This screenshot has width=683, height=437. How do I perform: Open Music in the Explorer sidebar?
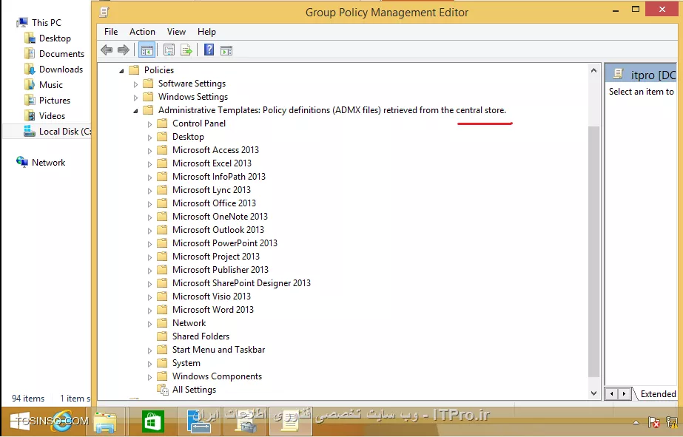click(50, 85)
